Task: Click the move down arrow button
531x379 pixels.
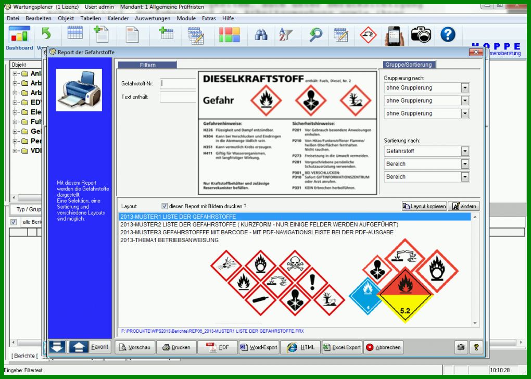Action: pyautogui.click(x=57, y=347)
